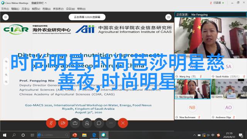This screenshot has width=247, height=139.
Task: Switch to Webex app on taskbar
Action: pyautogui.click(x=104, y=135)
